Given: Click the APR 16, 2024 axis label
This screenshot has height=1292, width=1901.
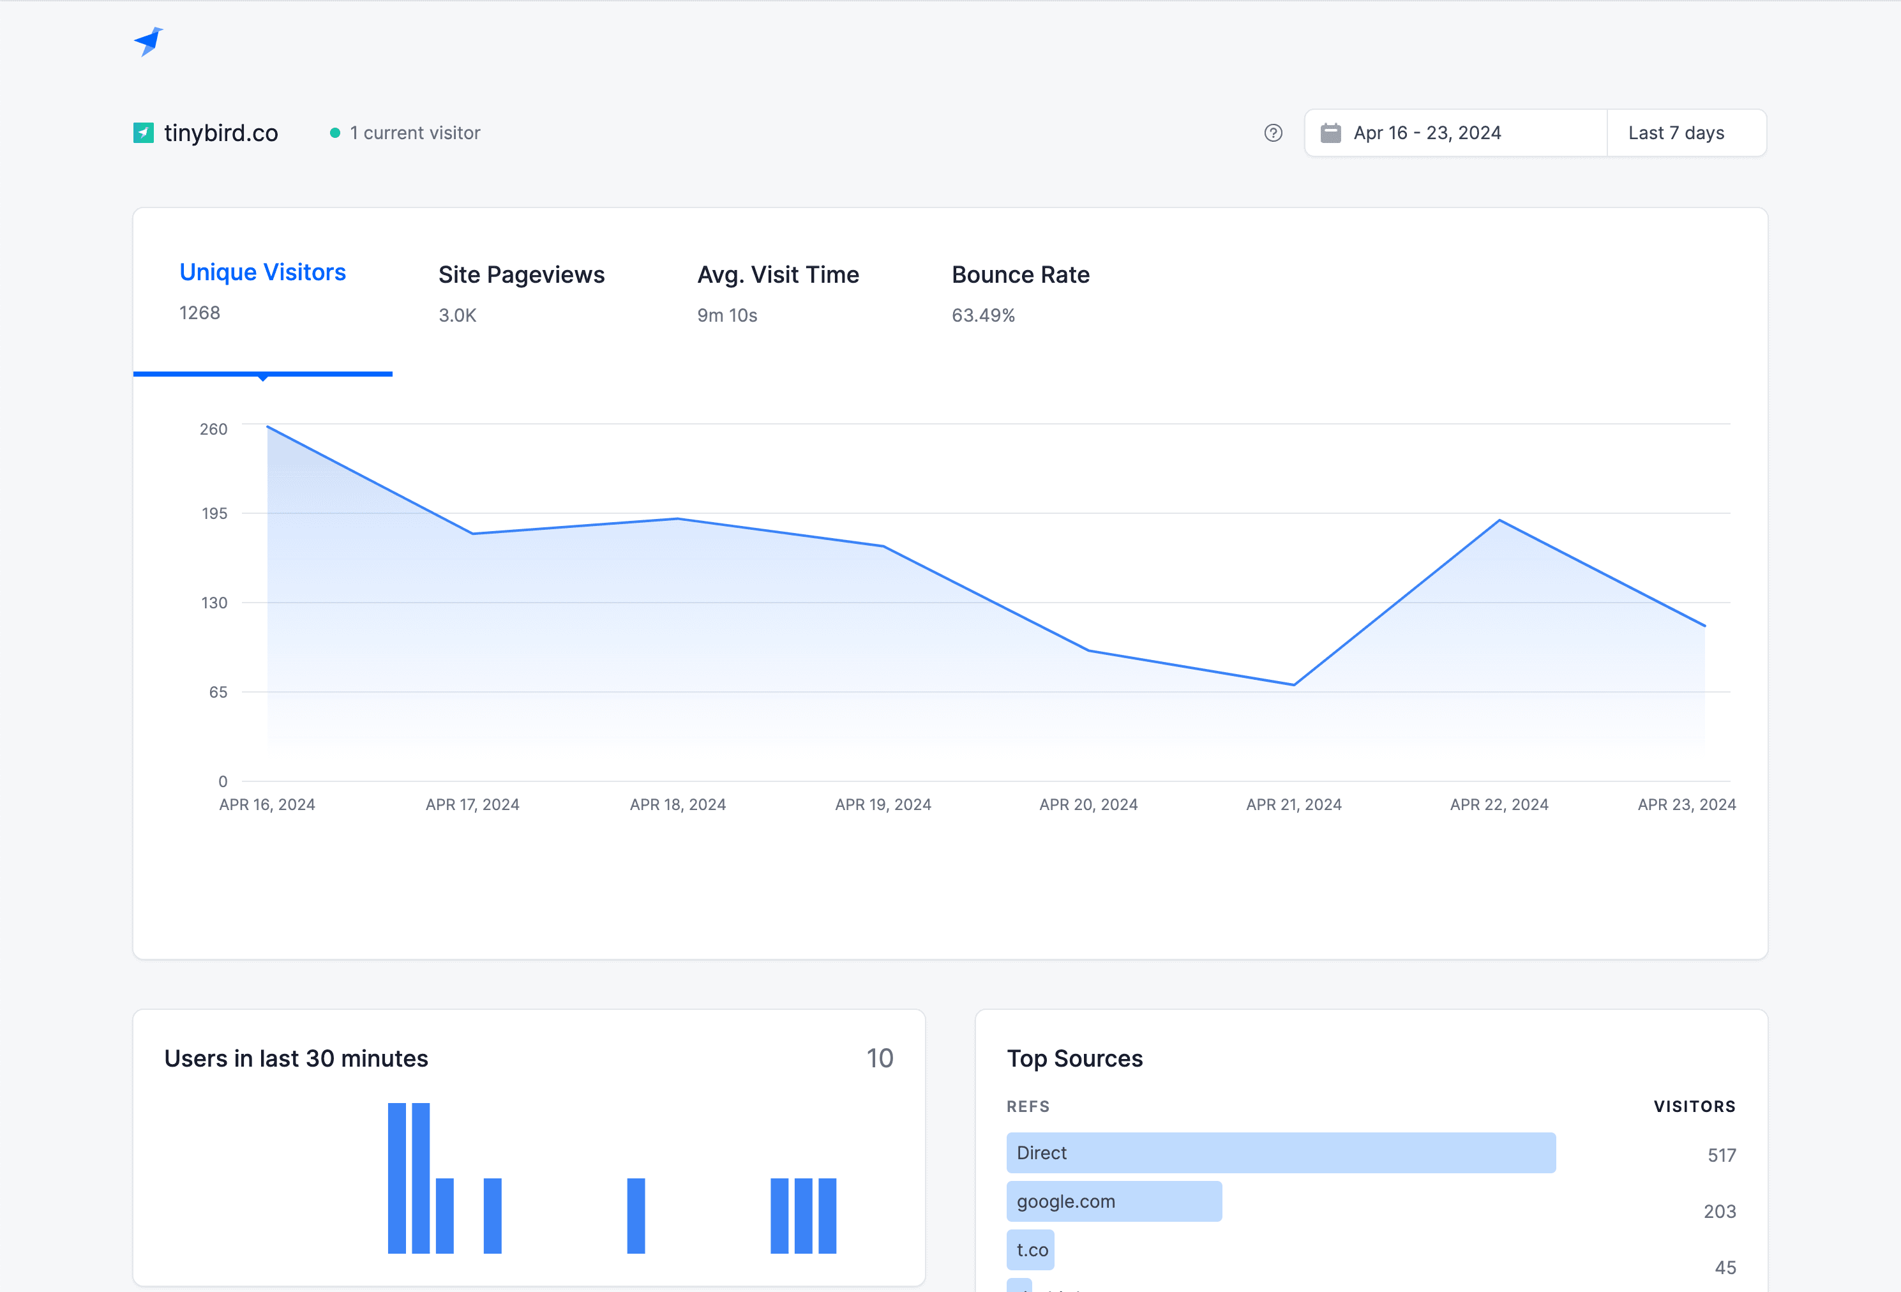Looking at the screenshot, I should (267, 804).
